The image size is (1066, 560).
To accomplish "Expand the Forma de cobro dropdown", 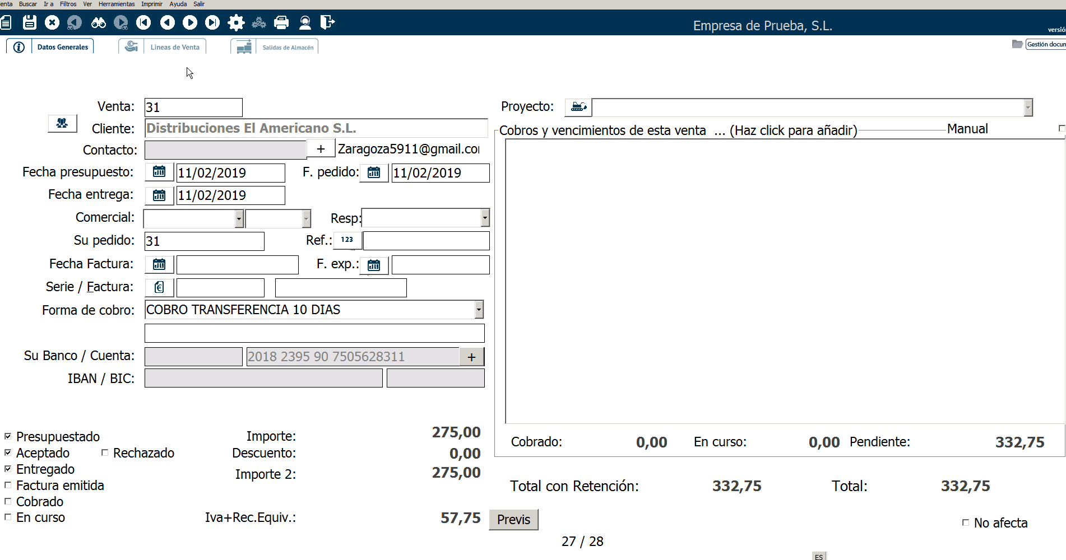I will tap(479, 310).
